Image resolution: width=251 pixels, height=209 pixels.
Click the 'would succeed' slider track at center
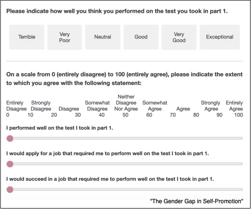click(125, 190)
